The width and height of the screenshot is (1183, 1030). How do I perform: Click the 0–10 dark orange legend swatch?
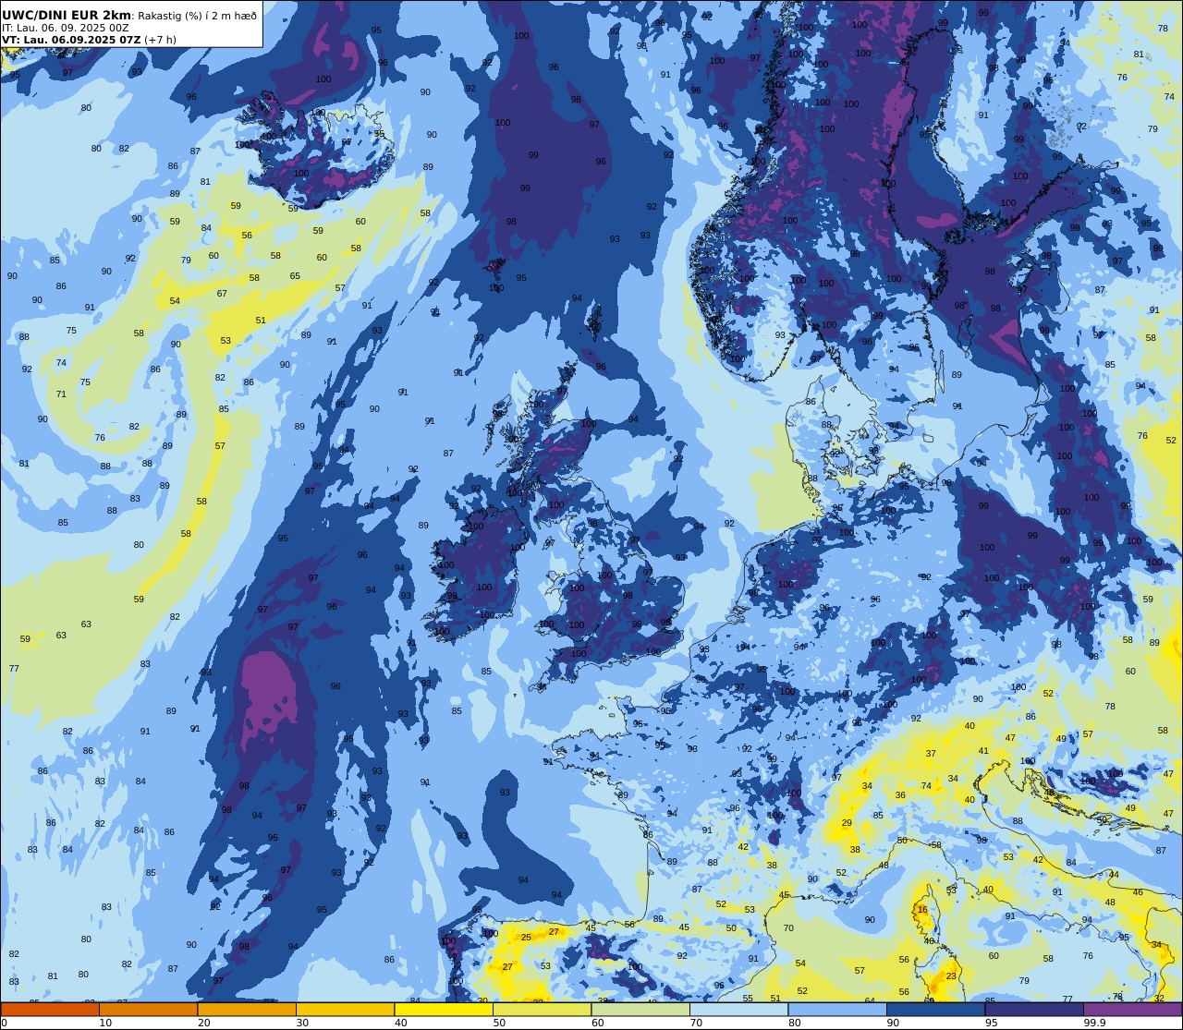[50, 1010]
